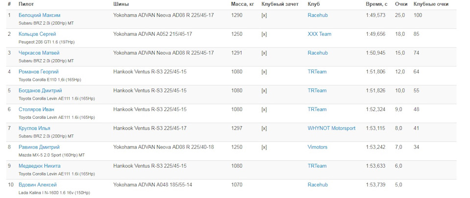Screen dimensions: 470x198
Task: Click the Vimotors club link
Action: coord(317,147)
